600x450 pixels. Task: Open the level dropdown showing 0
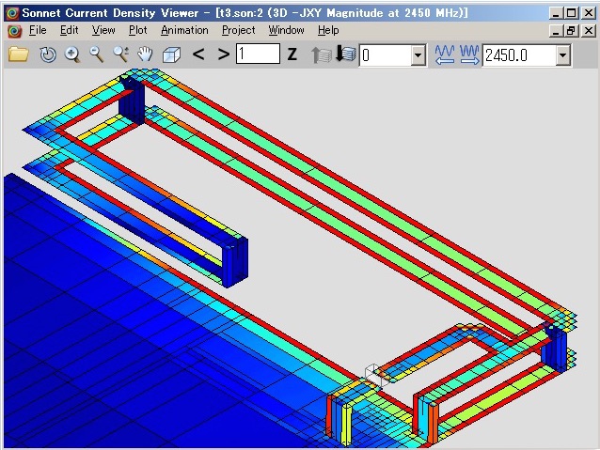point(418,55)
